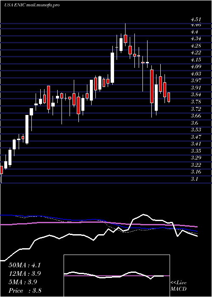
Task: Click the 4.51 price axis label
Action: click(196, 20)
